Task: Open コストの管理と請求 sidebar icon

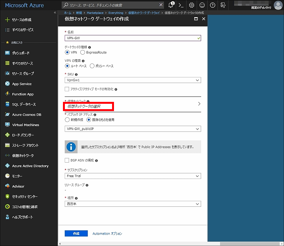Action: point(7,207)
